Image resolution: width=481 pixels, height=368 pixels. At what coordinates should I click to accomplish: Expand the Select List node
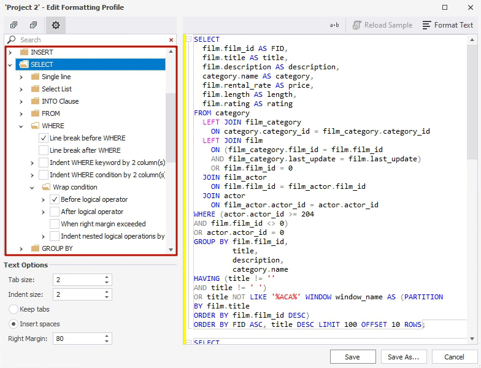coord(21,90)
